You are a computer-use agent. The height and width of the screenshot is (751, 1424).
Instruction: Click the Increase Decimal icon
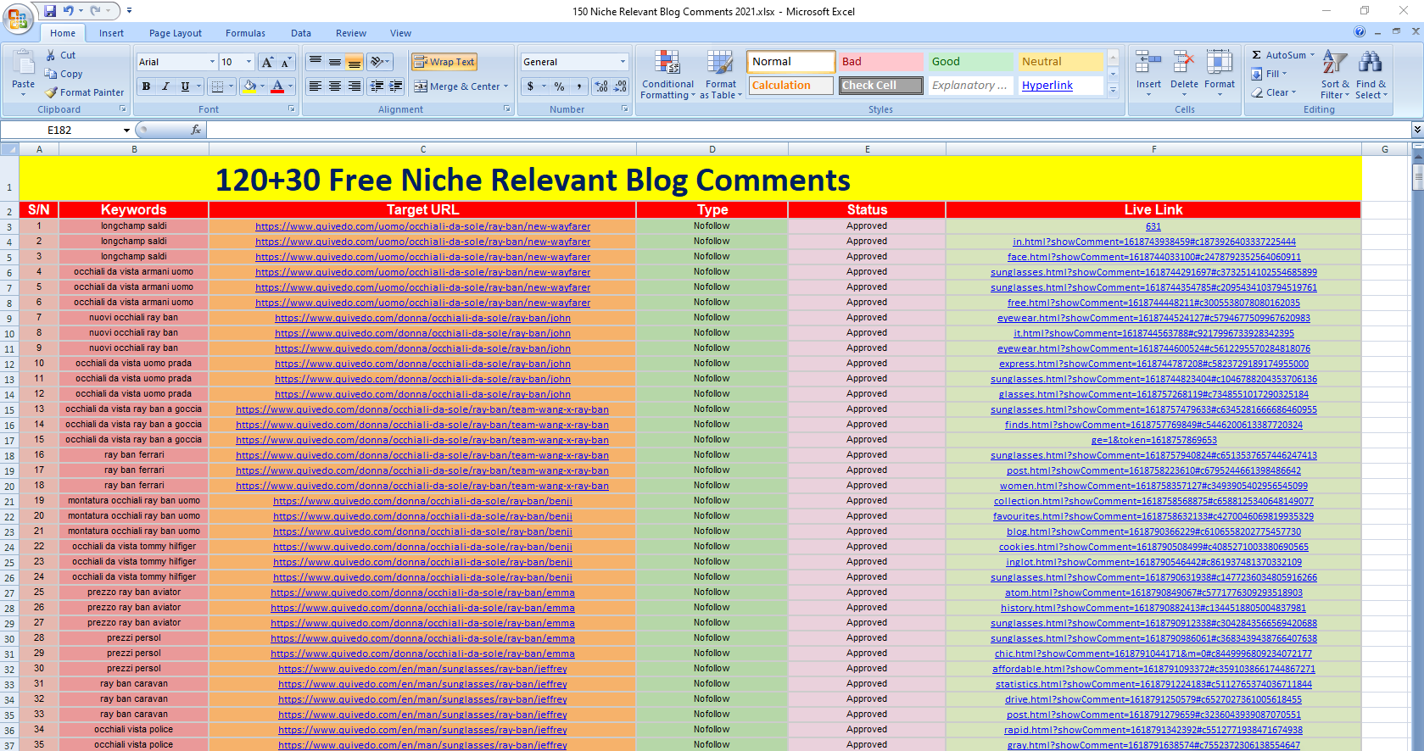601,86
